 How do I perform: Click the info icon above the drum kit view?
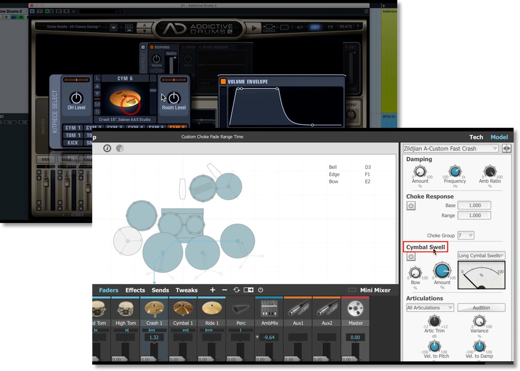[x=107, y=148]
